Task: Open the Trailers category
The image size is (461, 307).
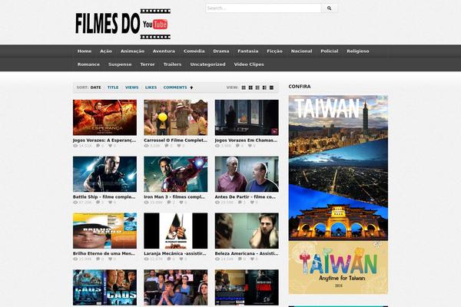Action: [172, 64]
